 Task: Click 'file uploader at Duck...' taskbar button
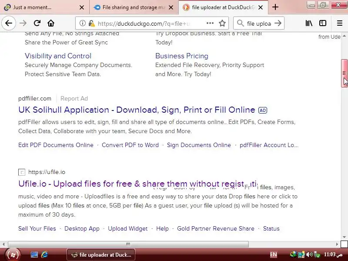[101, 254]
